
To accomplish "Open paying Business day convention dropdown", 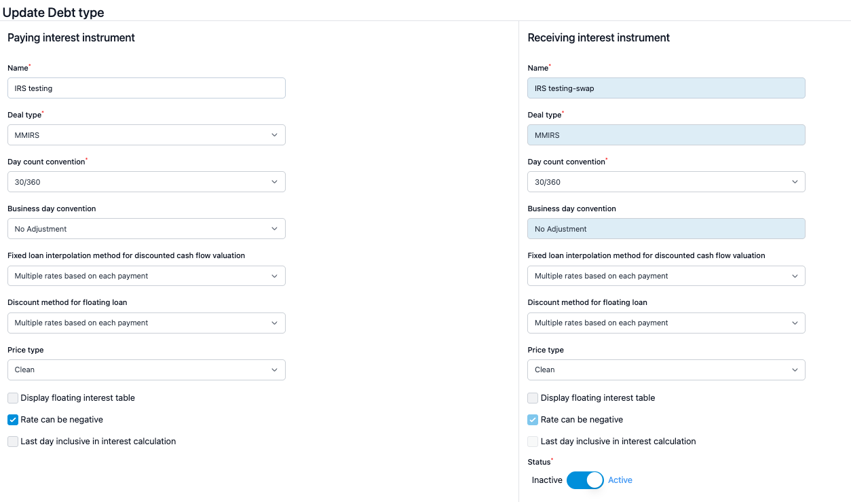I will point(146,229).
